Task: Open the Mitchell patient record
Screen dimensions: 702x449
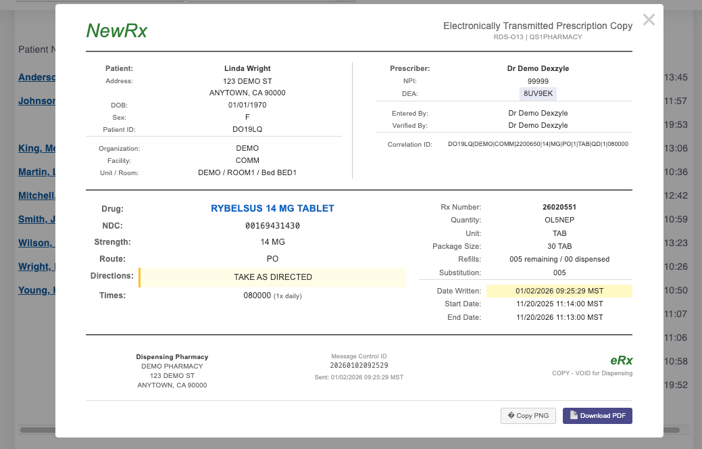Action: pos(35,195)
